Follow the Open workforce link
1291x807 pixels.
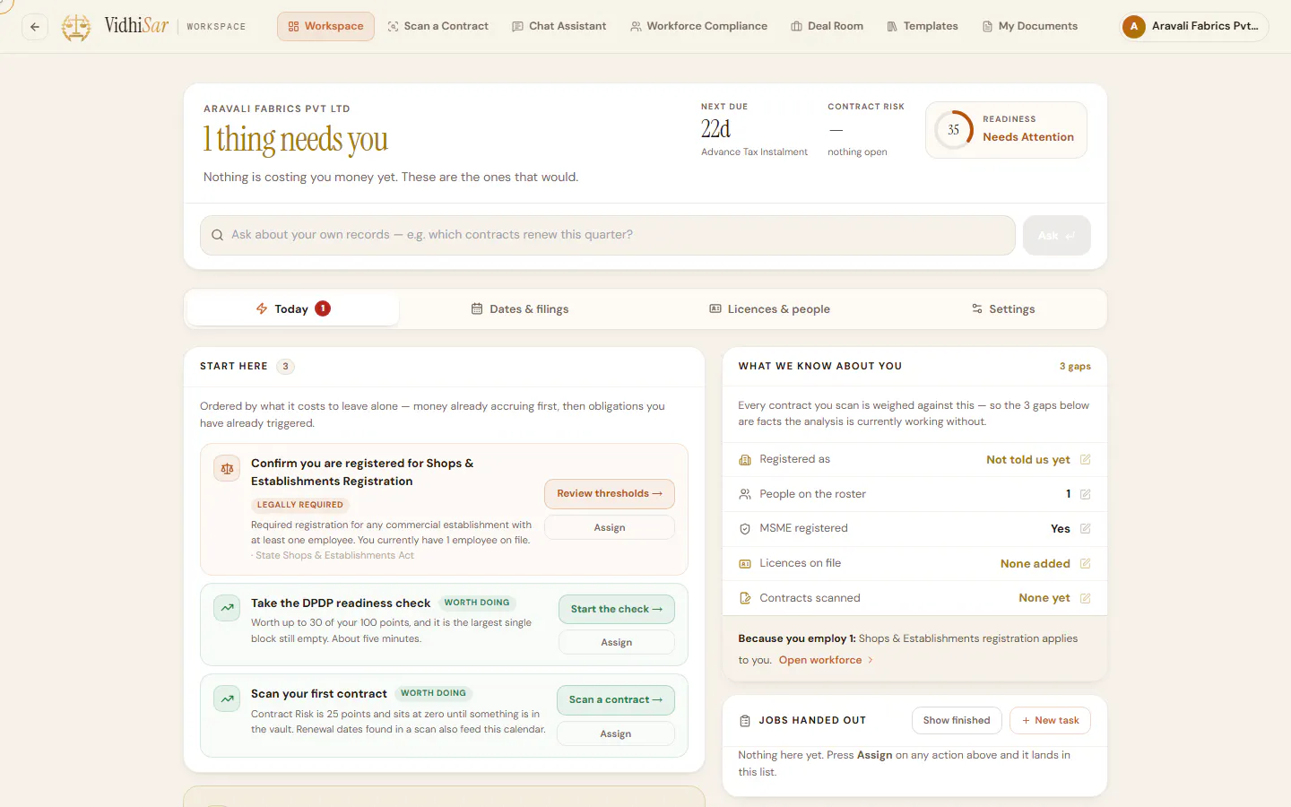coord(820,660)
